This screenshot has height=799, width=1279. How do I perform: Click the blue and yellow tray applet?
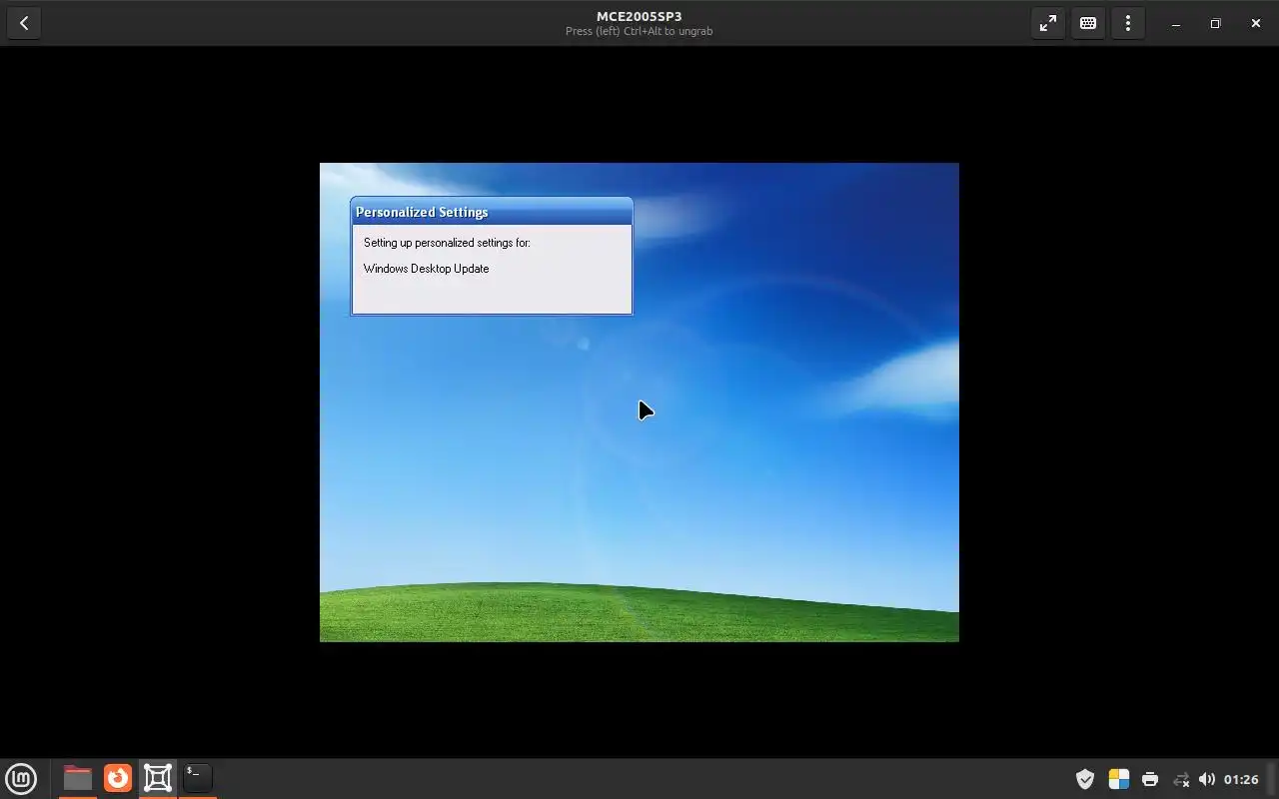[x=1119, y=779]
